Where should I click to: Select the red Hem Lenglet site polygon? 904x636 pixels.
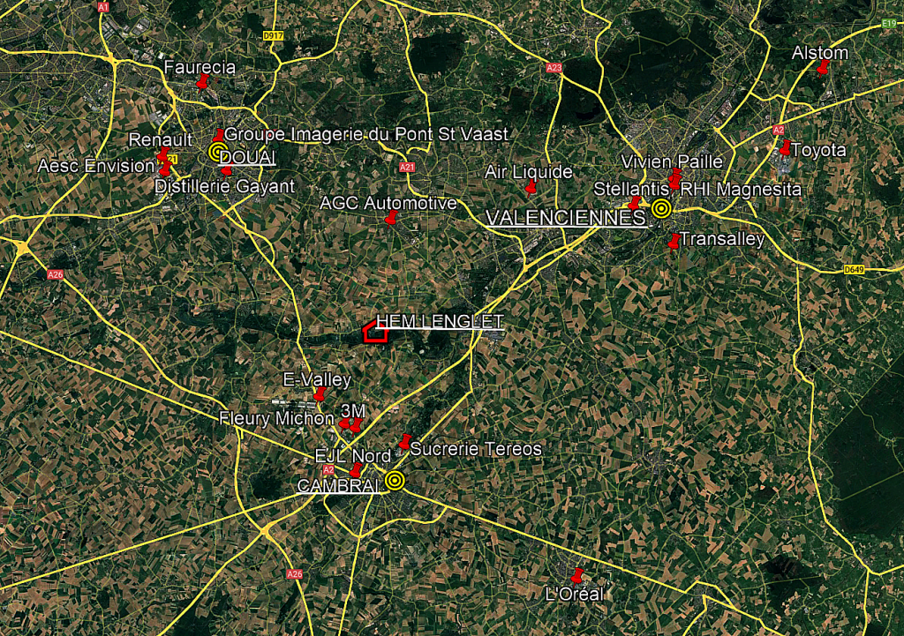tap(374, 333)
